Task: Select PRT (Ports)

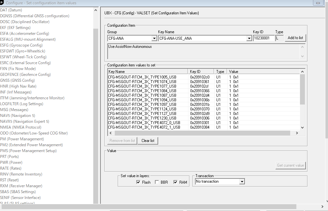Action: click(x=9, y=157)
